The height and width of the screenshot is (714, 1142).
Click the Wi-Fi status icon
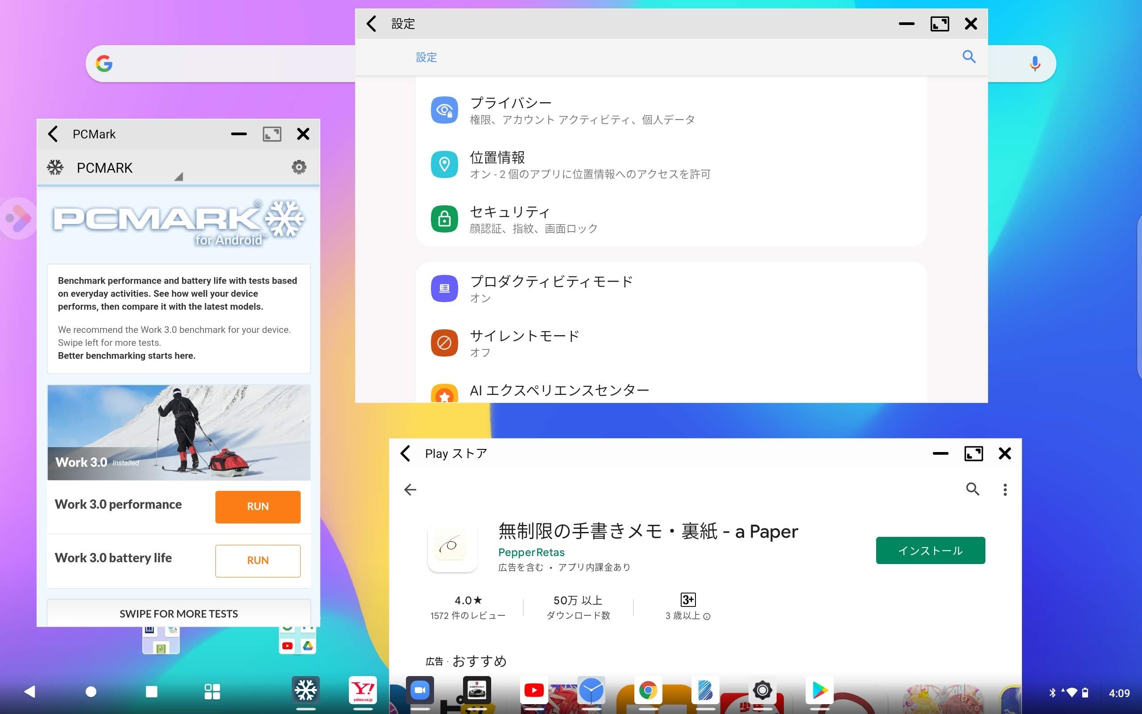point(1071,693)
